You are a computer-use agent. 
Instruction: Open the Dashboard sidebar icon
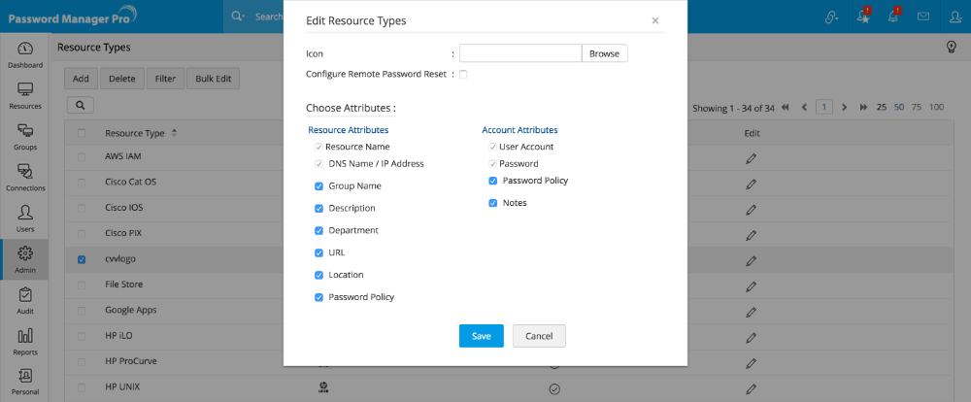(x=25, y=54)
